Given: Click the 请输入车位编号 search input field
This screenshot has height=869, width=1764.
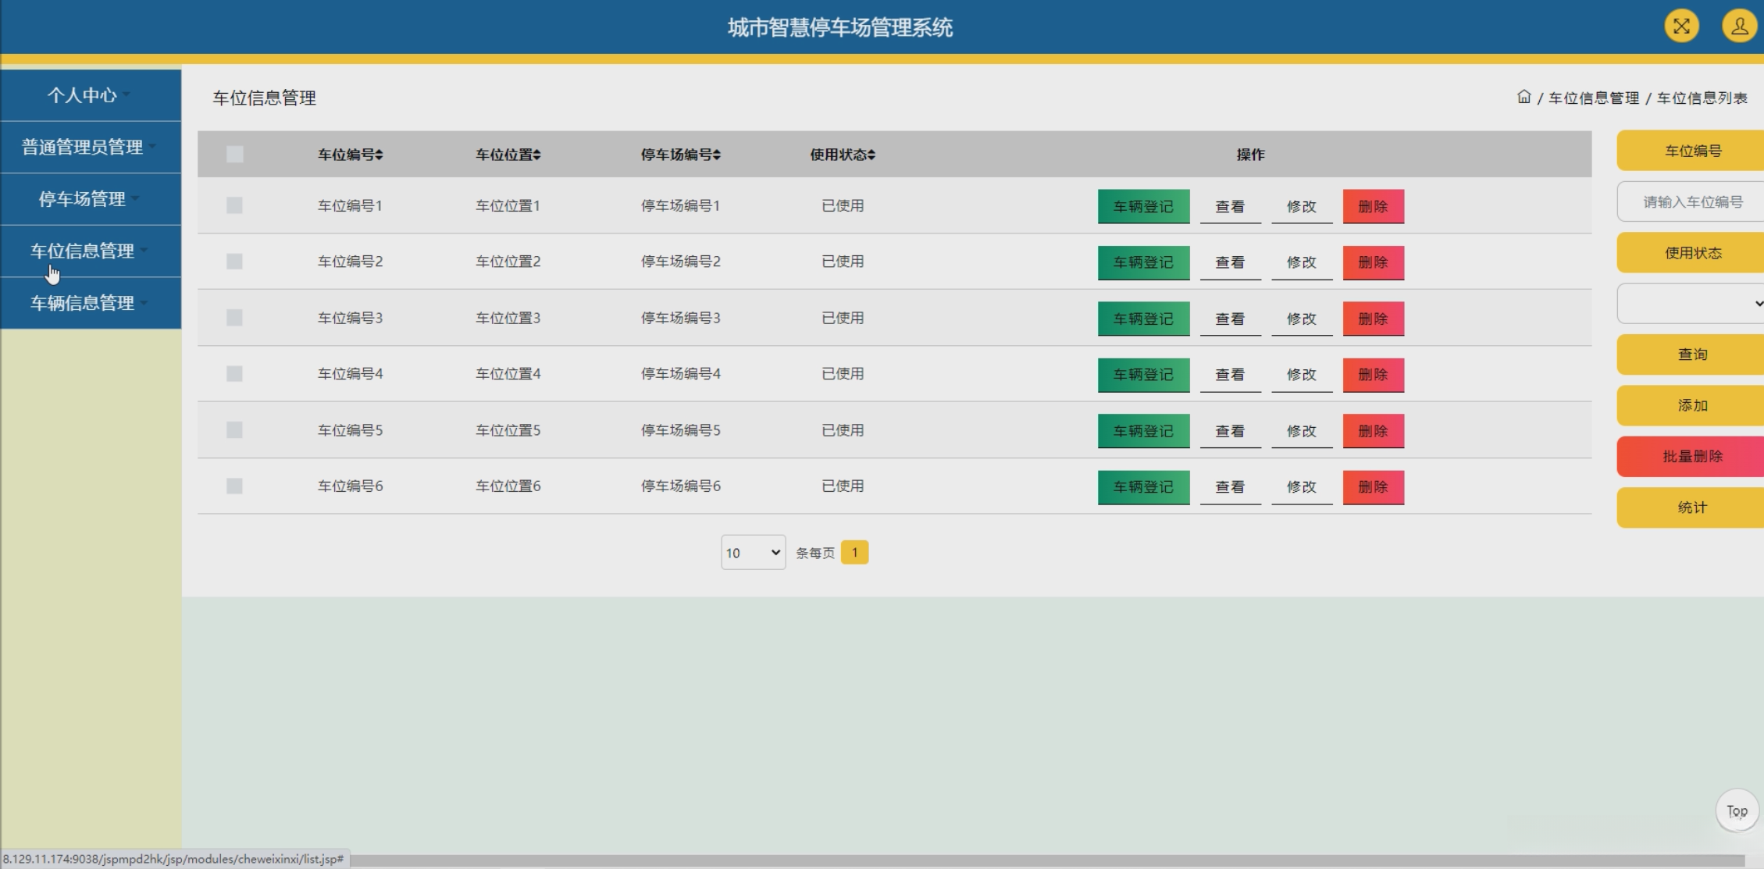Looking at the screenshot, I should coord(1691,202).
